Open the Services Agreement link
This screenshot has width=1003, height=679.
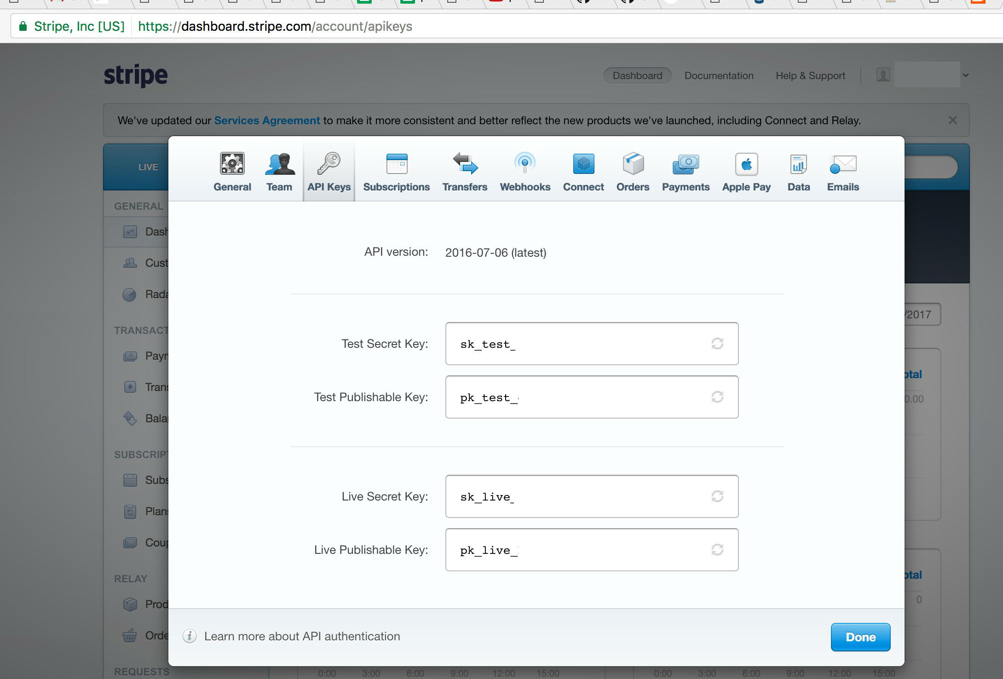(267, 121)
